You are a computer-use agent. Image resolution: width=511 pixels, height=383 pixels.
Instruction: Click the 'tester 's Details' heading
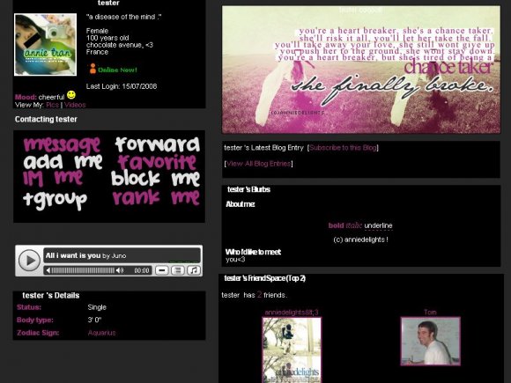click(51, 295)
